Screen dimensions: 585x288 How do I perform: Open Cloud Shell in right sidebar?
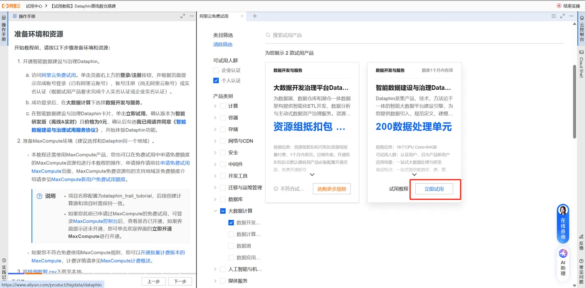[581, 64]
